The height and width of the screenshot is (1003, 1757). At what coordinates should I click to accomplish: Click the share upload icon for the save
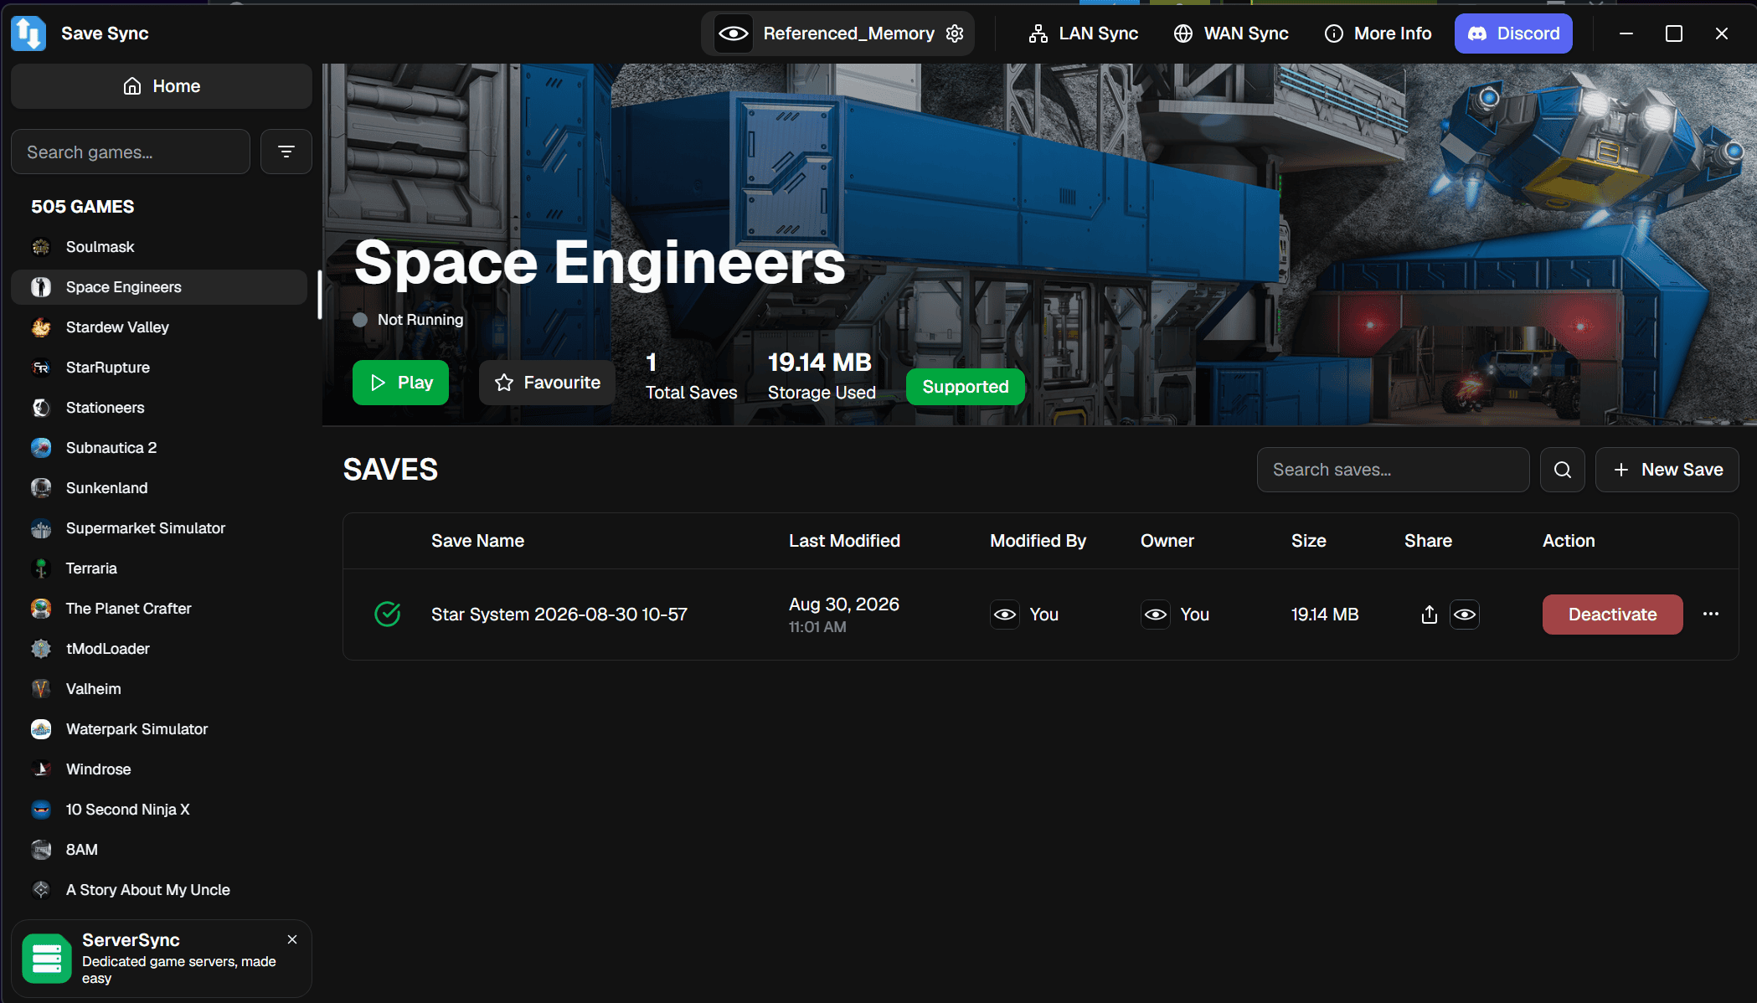1429,615
